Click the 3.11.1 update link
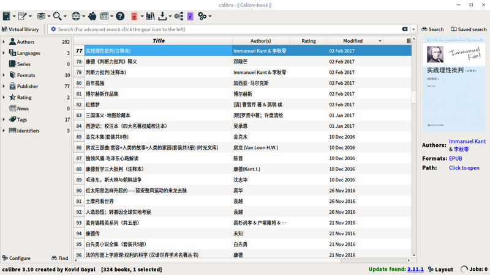Image resolution: width=490 pixels, height=275 pixels. (x=414, y=269)
